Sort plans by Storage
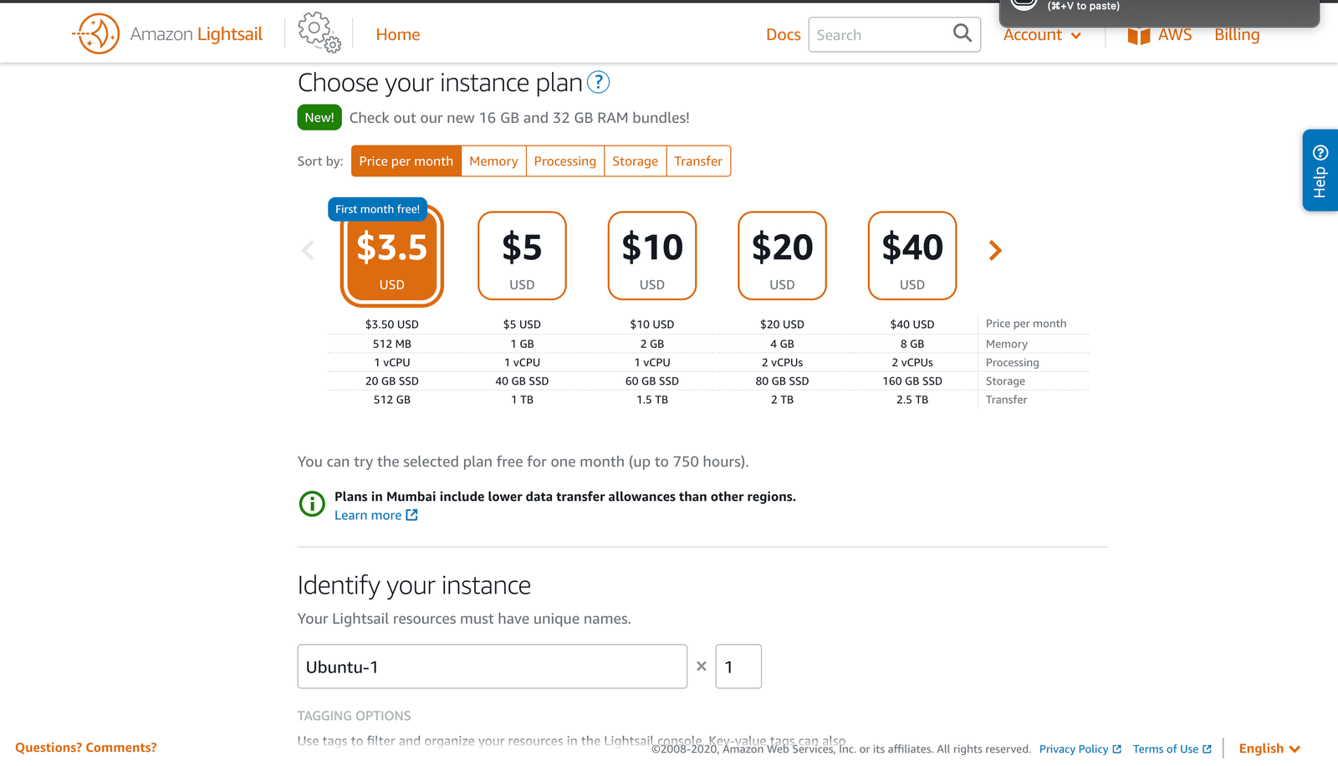The width and height of the screenshot is (1338, 766). tap(635, 161)
